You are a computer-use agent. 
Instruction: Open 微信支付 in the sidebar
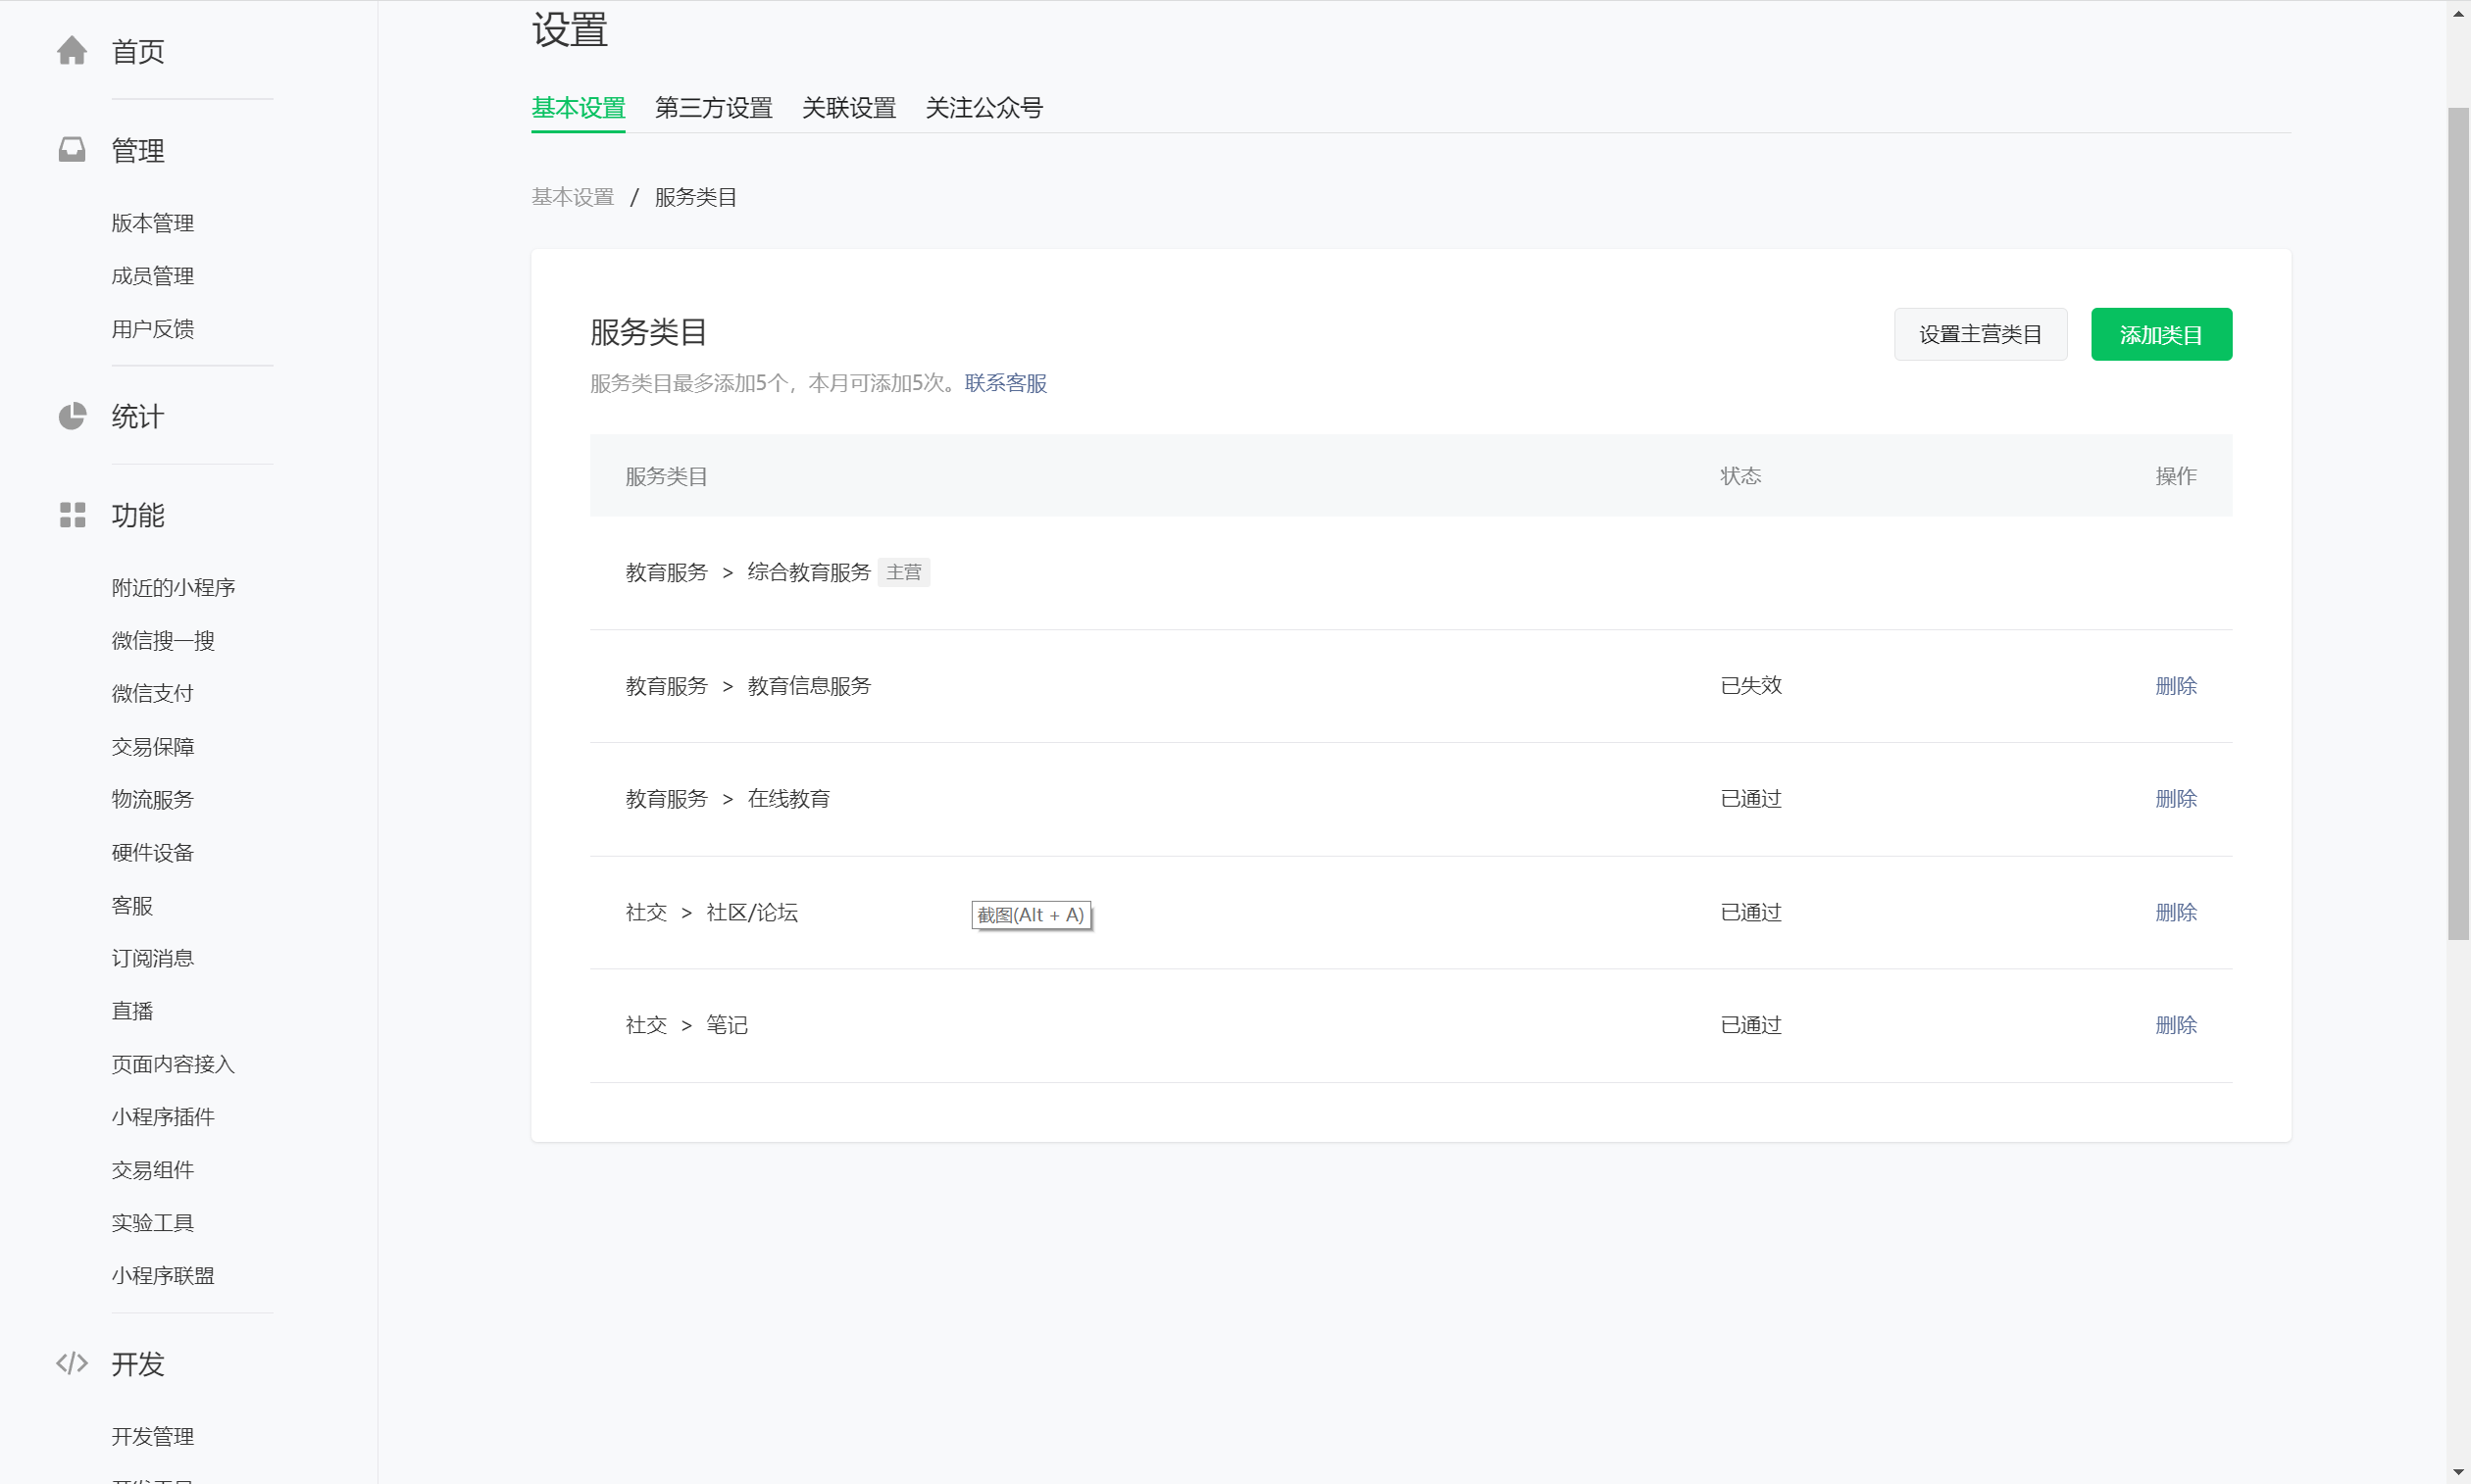(152, 693)
